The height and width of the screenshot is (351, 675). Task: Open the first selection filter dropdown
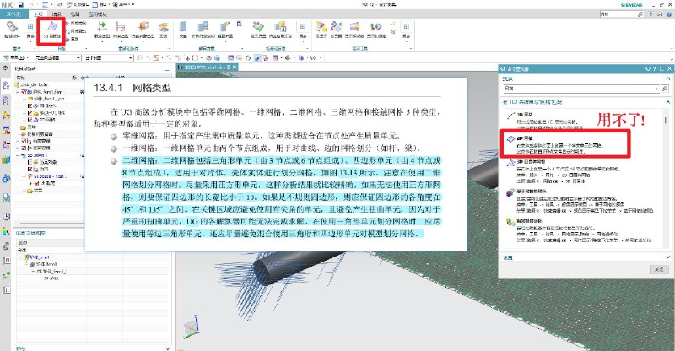(78, 57)
